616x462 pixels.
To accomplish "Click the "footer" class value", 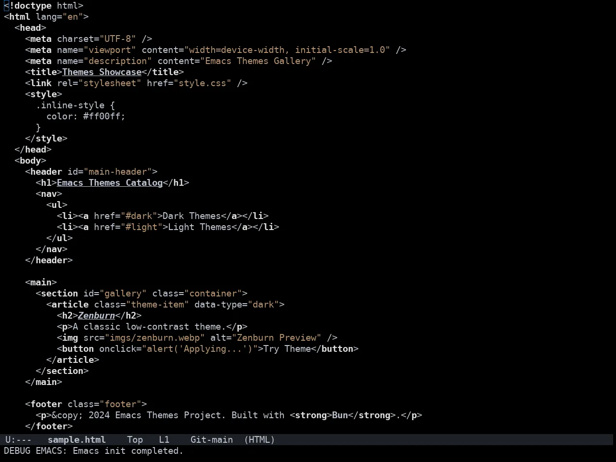I will (120, 404).
